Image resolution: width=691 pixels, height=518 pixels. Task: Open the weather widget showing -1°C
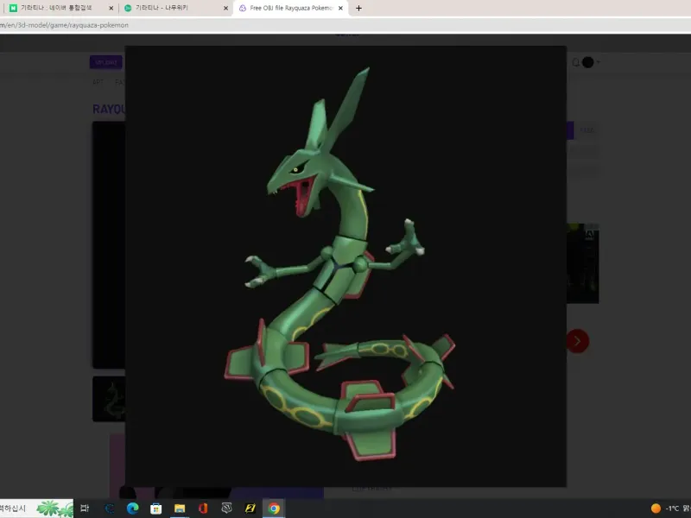click(x=670, y=509)
